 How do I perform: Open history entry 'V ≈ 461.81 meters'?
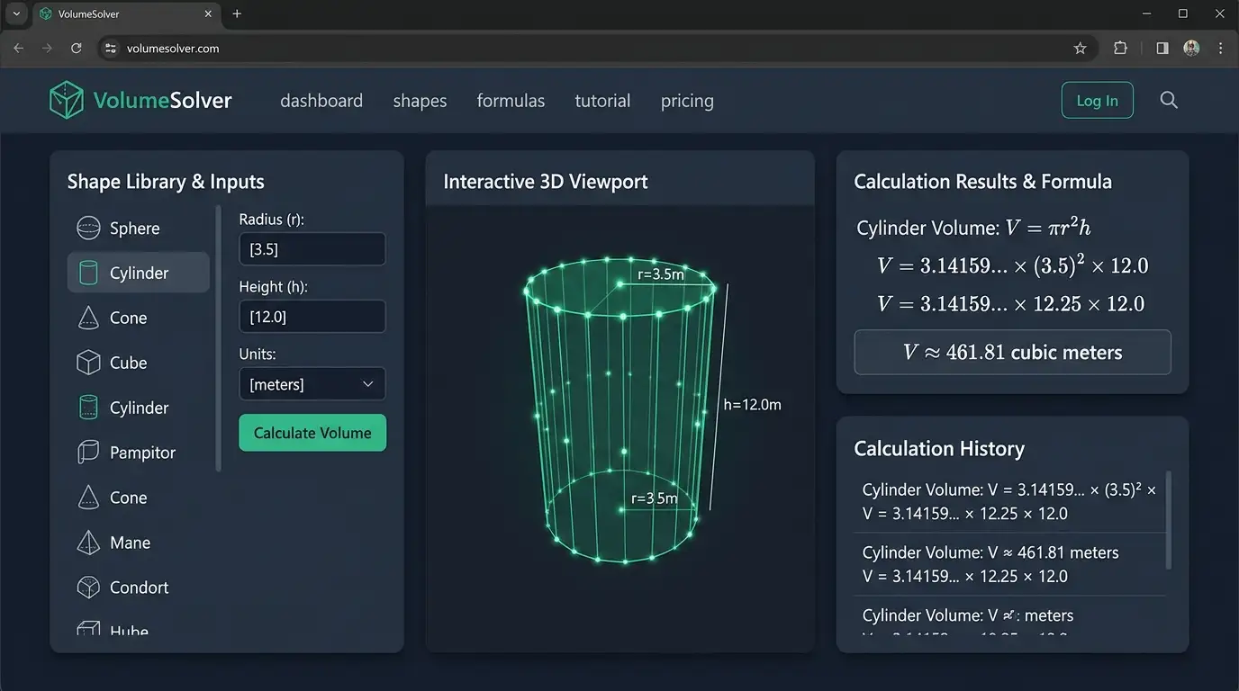[x=1008, y=564]
